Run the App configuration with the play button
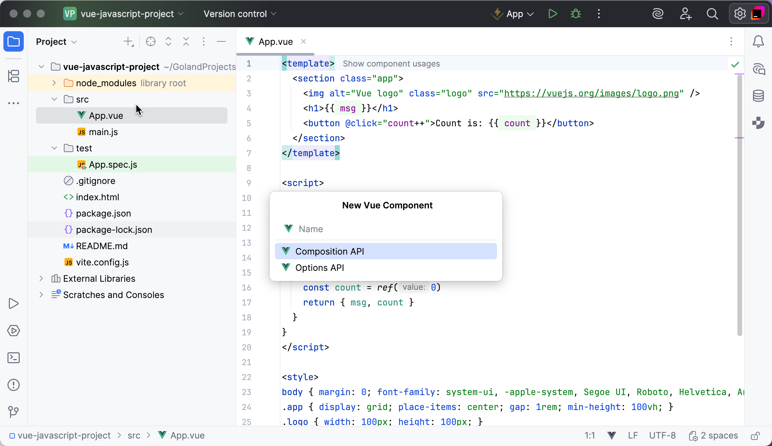Screen dimensions: 772x446 552,14
